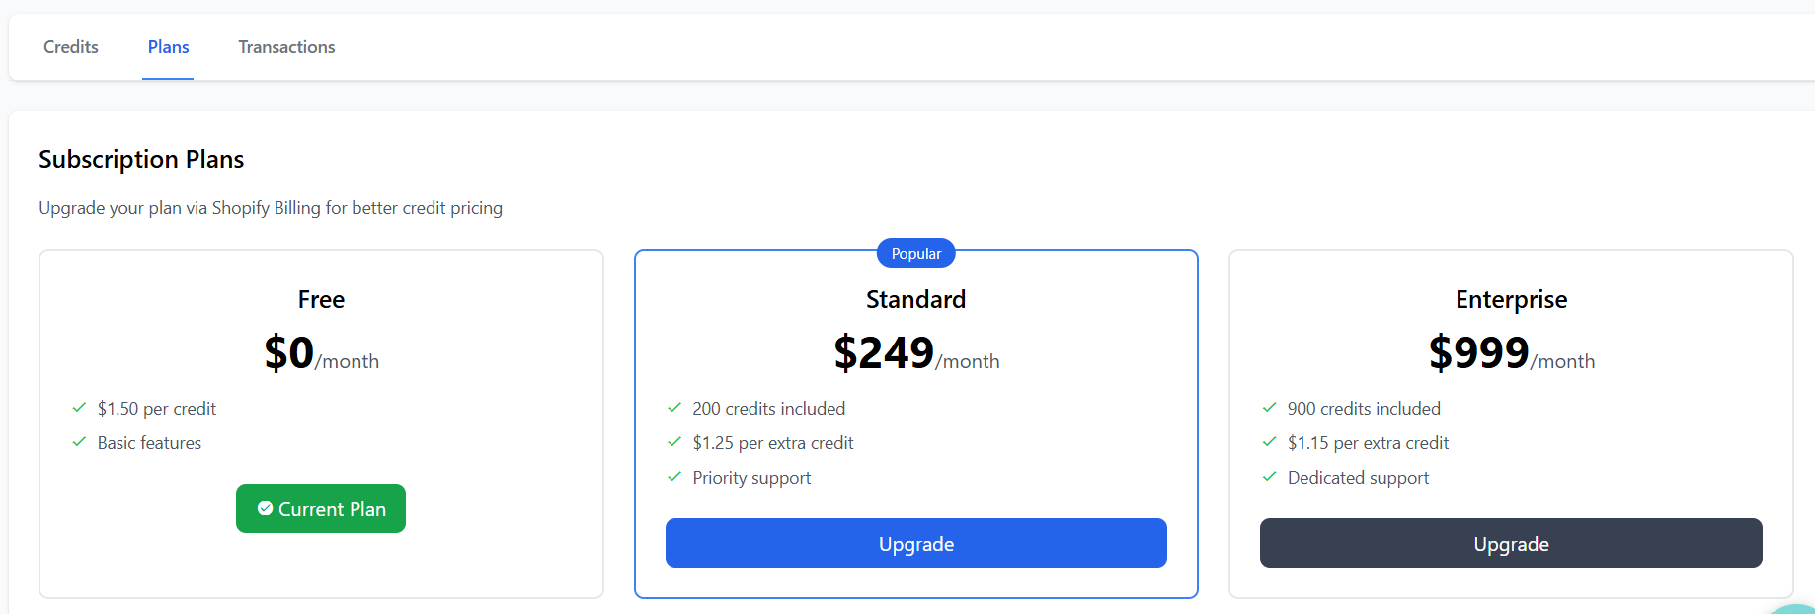Switch to the Credits tab

pyautogui.click(x=70, y=46)
